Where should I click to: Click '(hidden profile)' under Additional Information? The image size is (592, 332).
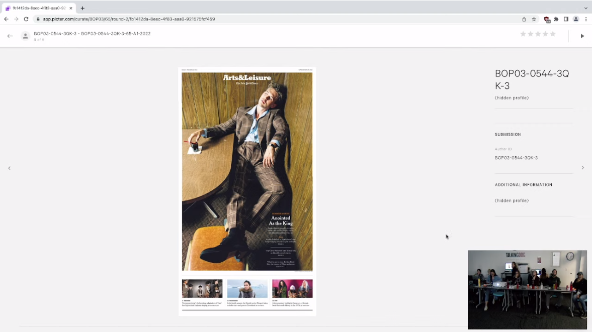click(512, 201)
